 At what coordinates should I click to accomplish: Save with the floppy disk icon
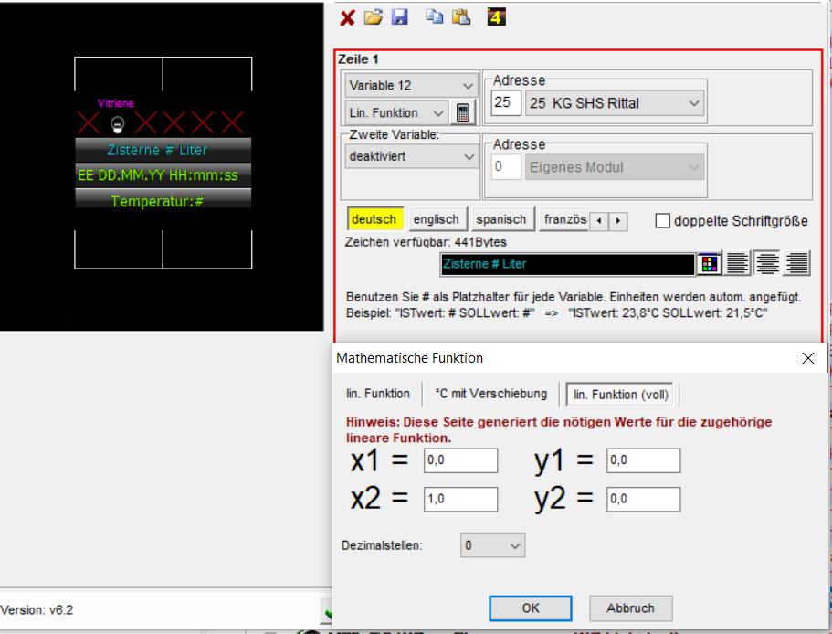coord(399,17)
